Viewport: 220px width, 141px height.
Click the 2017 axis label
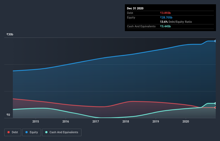pos(96,121)
